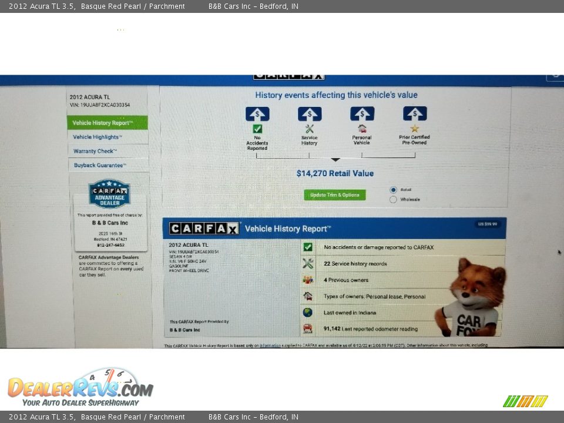This screenshot has width=564, height=423.
Task: Click the gold star above Prior Certified Pre-Owned
Action: click(x=415, y=129)
